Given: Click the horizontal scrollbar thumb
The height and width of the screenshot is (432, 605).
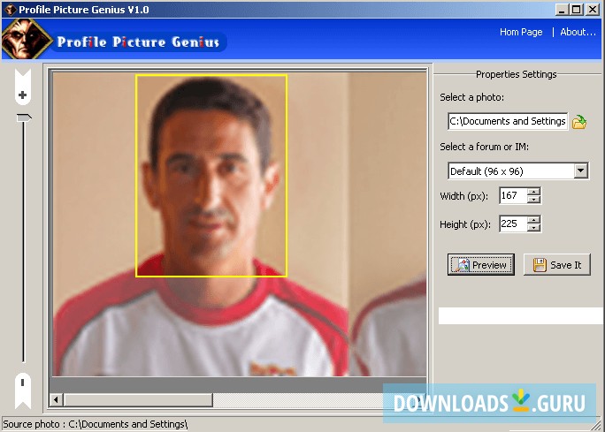Looking at the screenshot, I should click(x=138, y=399).
